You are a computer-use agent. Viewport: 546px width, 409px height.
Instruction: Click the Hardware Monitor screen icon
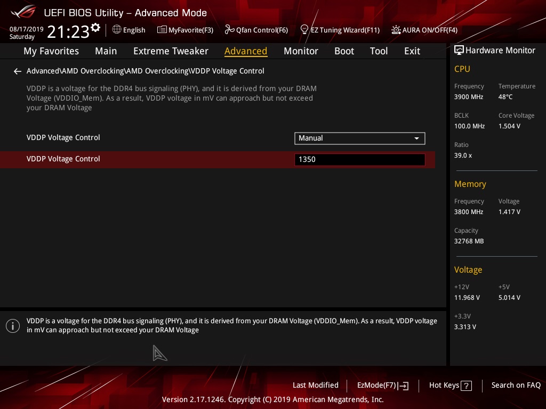tap(459, 51)
